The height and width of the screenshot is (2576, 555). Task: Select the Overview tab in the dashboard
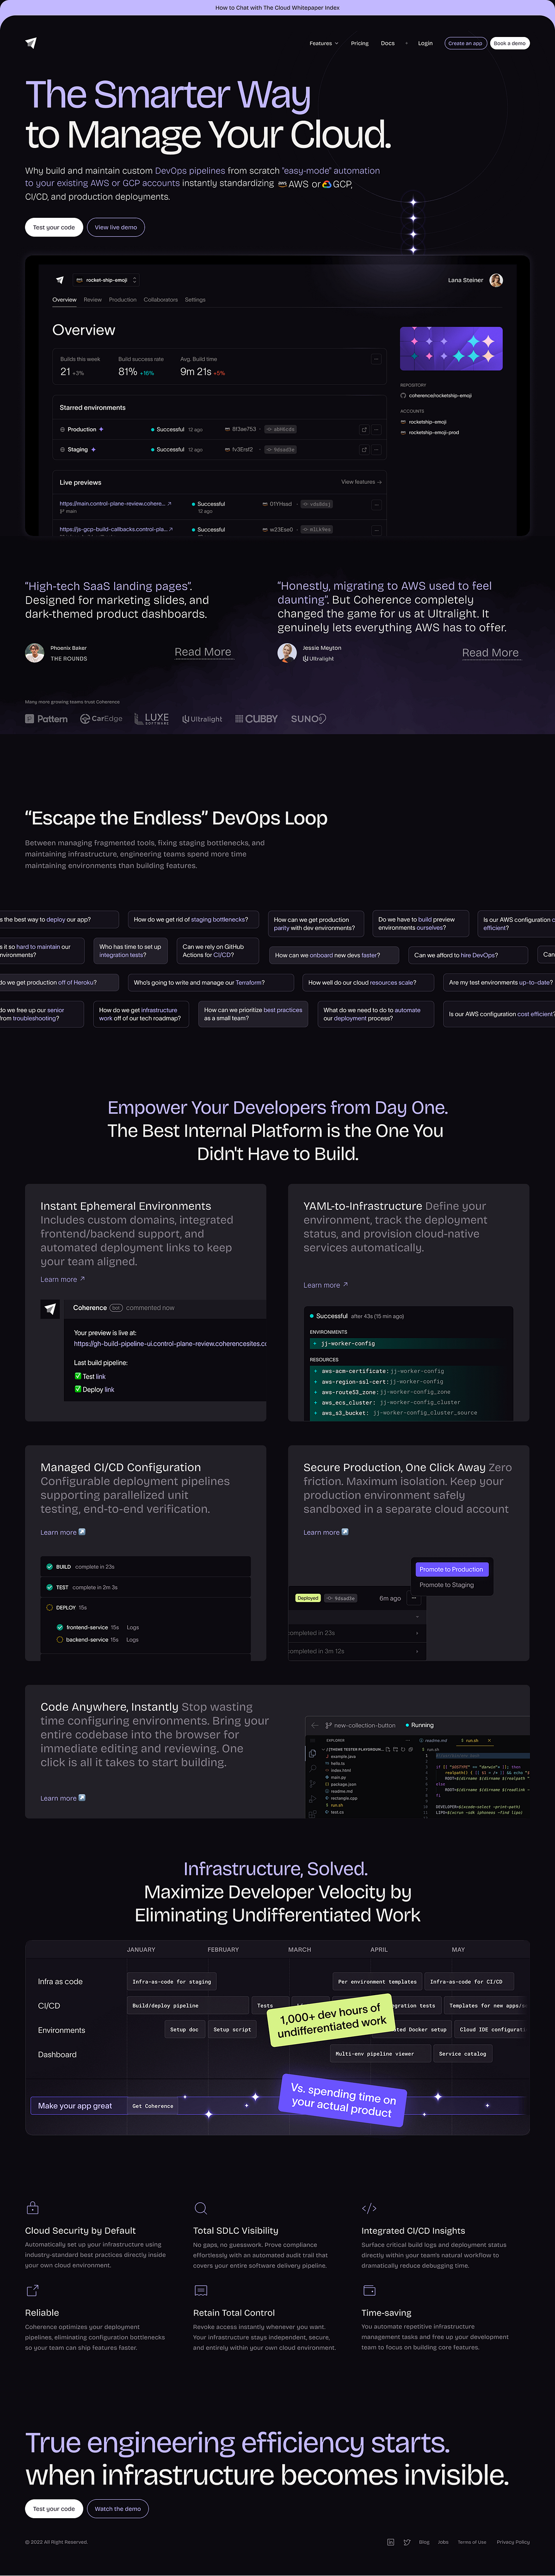point(64,299)
